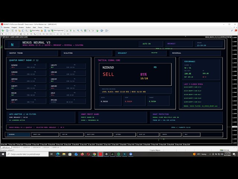Click the HEAT MAP bottom panel button
The width and height of the screenshot is (238, 179).
pos(72,135)
